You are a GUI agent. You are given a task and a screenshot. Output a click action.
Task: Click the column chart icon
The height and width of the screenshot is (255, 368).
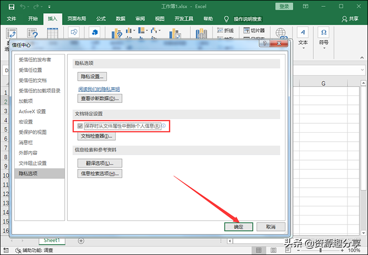click(x=129, y=30)
